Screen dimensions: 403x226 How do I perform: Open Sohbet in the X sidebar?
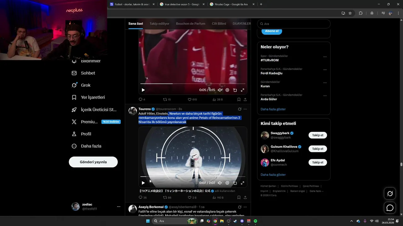click(x=83, y=73)
